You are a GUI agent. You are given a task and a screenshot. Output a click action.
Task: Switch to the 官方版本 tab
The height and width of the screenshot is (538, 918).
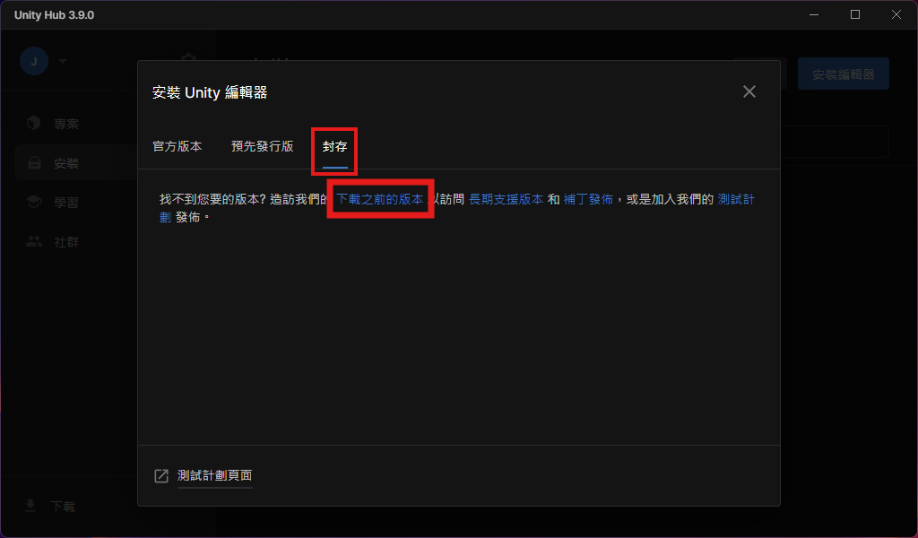coord(178,146)
